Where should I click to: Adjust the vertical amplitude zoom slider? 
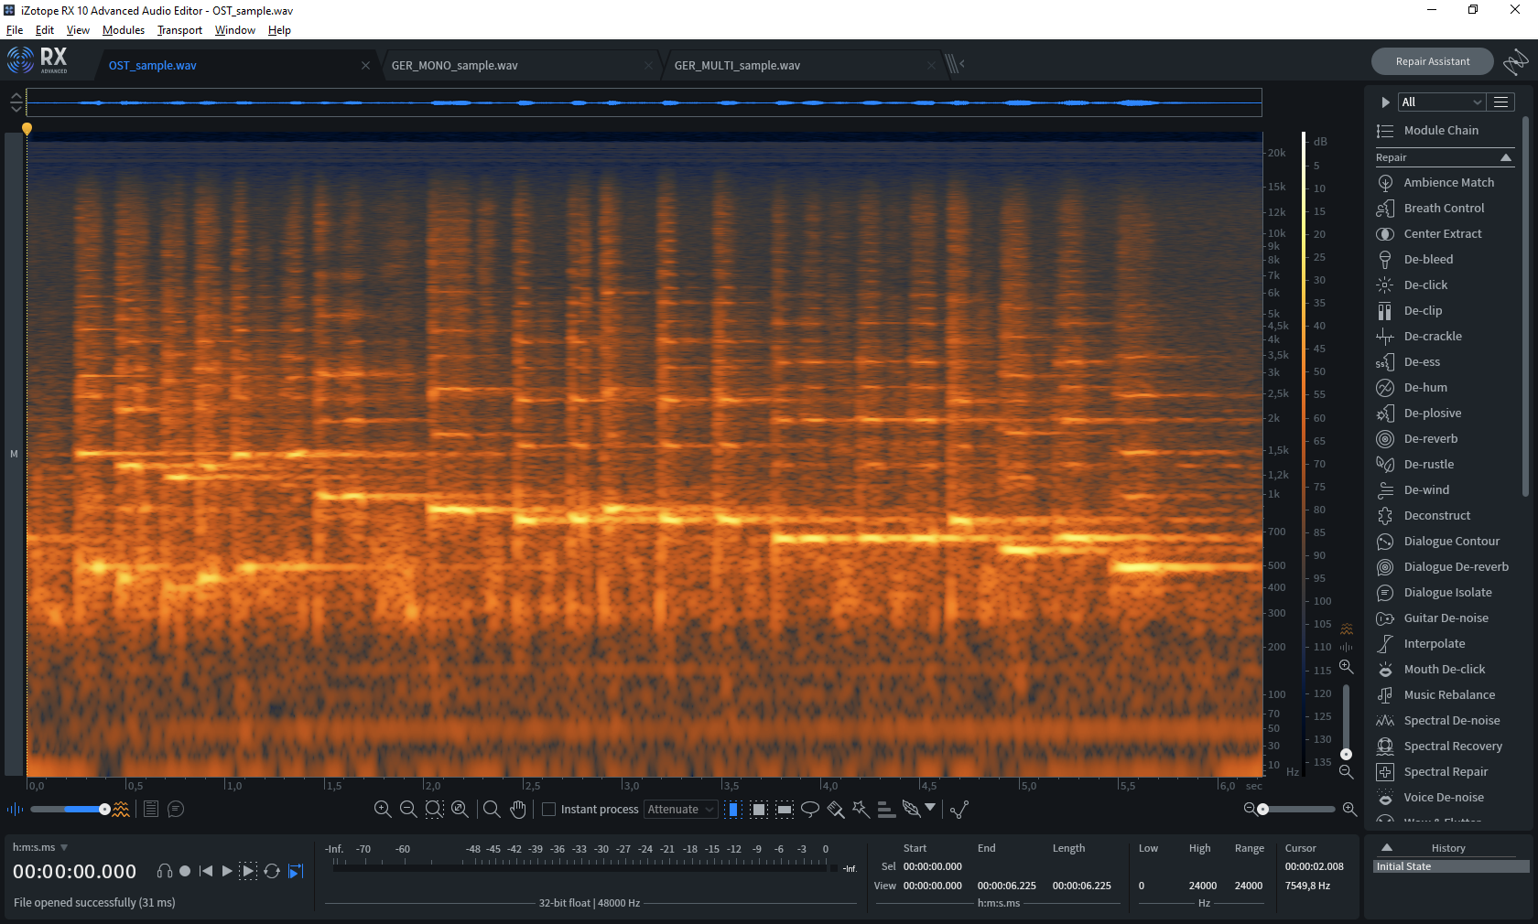[x=1346, y=721]
